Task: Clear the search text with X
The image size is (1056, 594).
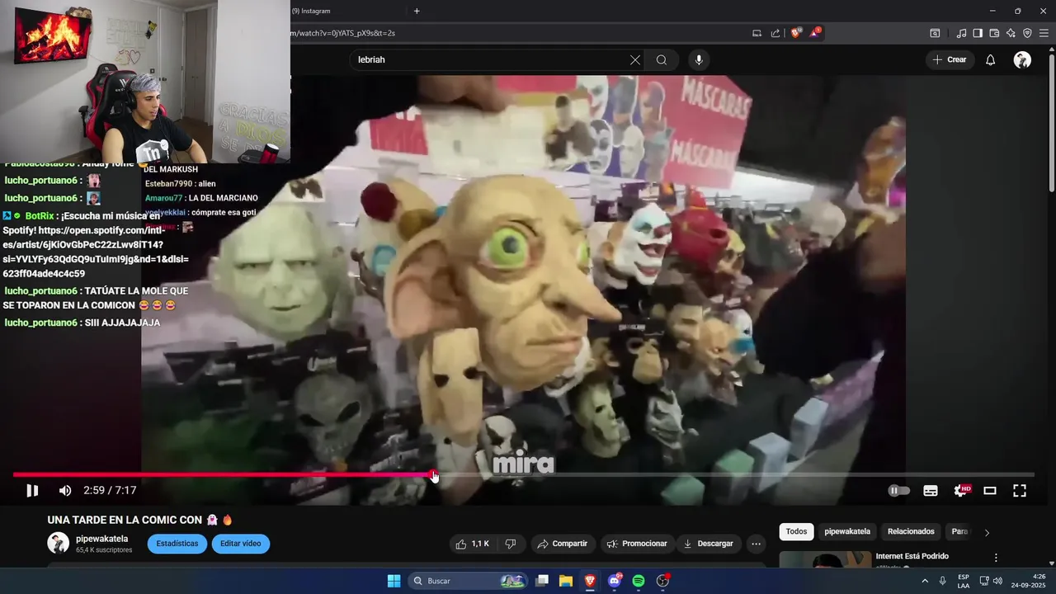Action: tap(635, 59)
